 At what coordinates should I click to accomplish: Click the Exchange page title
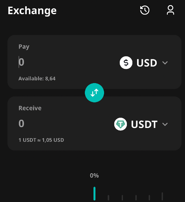pos(32,11)
